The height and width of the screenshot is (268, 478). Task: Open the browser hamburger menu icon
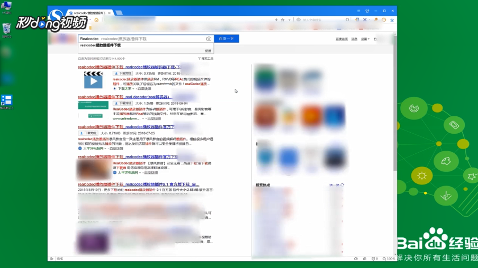[358, 11]
